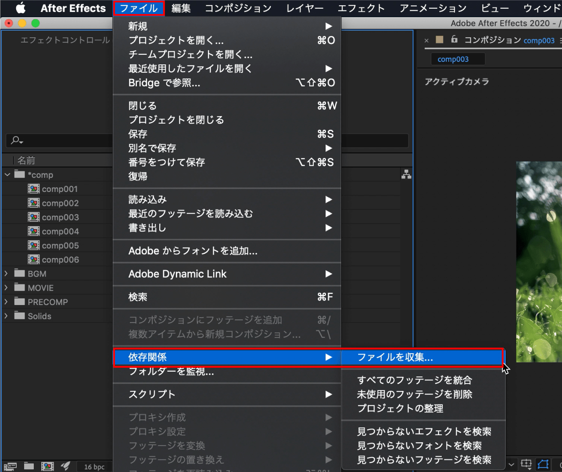Choose 見つからないフッテージを検索
Screen dimensions: 562x472
[423, 459]
